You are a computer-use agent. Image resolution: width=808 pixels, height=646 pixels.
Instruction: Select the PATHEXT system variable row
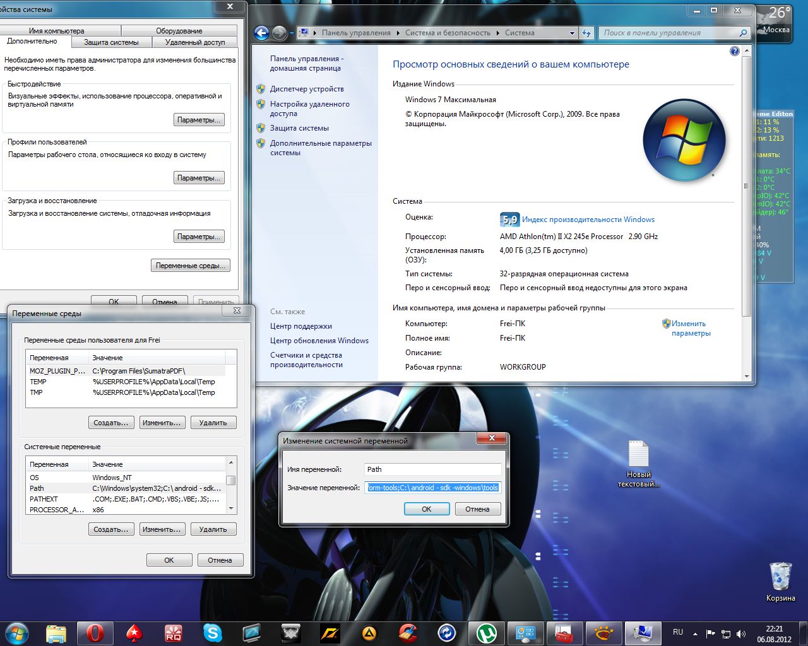[x=126, y=499]
